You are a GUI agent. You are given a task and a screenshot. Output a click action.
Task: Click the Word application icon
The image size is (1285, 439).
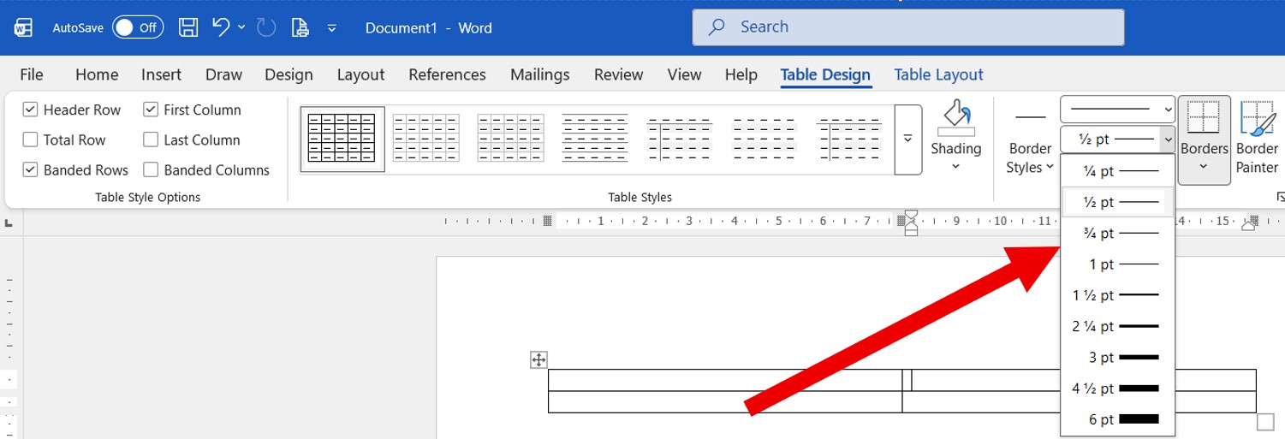(x=23, y=27)
